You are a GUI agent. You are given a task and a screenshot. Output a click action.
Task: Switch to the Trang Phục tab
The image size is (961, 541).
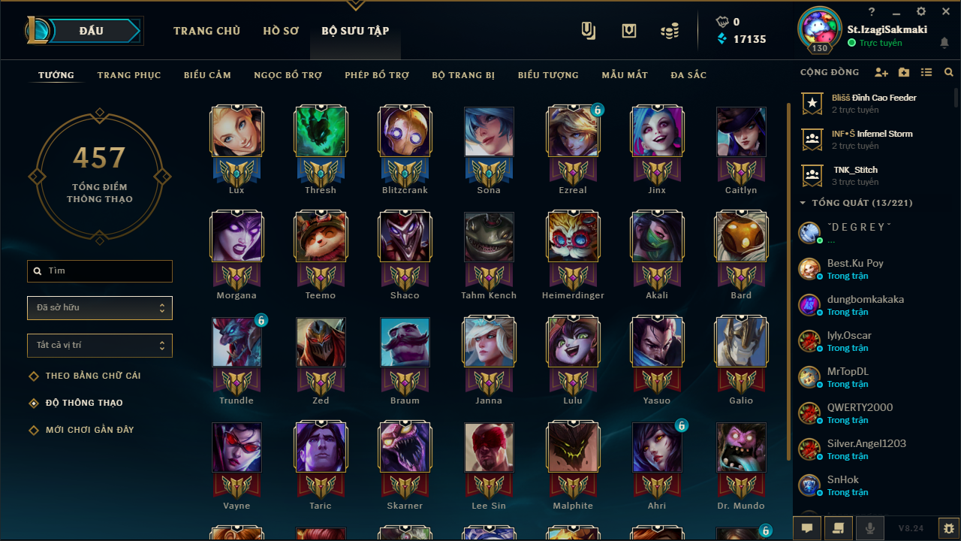129,75
